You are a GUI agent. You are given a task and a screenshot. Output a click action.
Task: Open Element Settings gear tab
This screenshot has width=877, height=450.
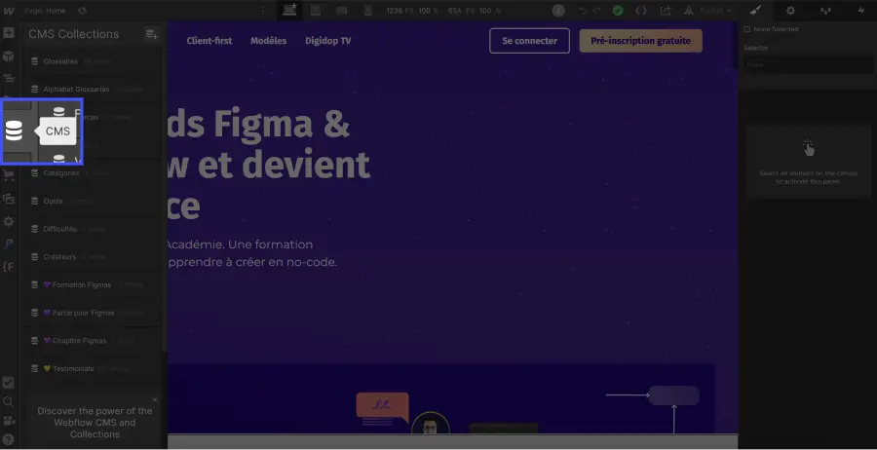click(x=791, y=10)
